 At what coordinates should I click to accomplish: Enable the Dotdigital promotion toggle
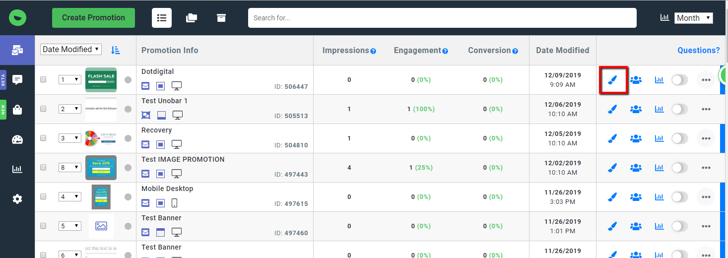pos(679,80)
